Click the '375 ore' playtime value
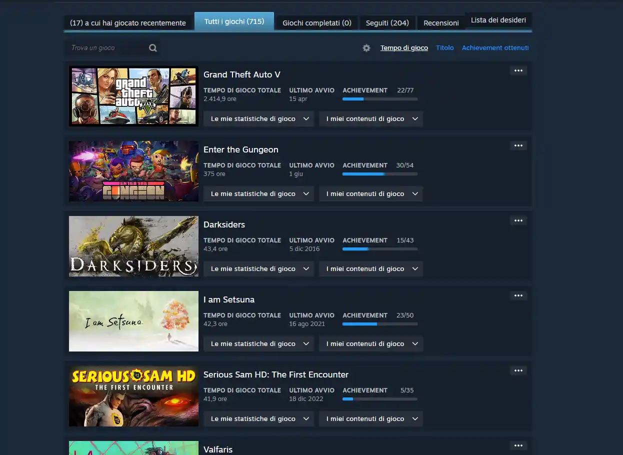The height and width of the screenshot is (455, 623). 214,174
